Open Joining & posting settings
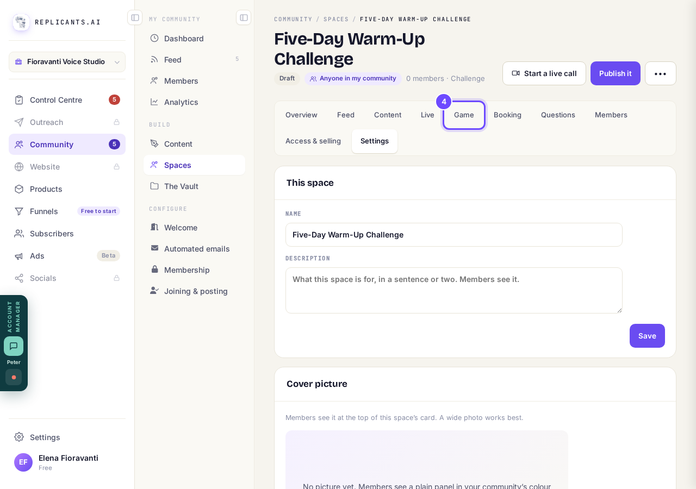This screenshot has height=489, width=696. pyautogui.click(x=194, y=291)
